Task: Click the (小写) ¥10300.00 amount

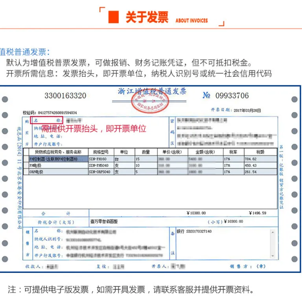Action: click(225, 222)
